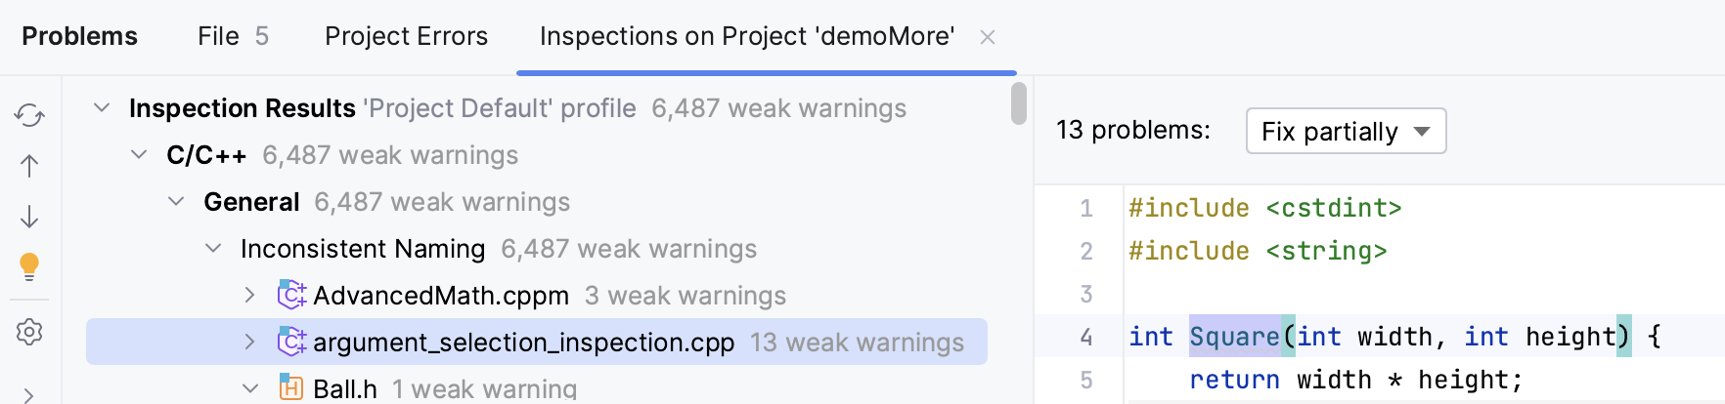
Task: Open inspection settings gear icon
Action: click(x=29, y=332)
